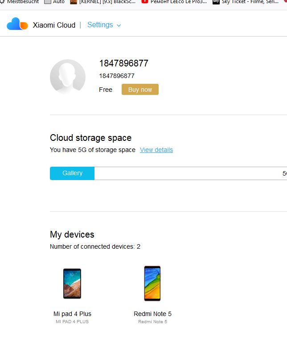The height and width of the screenshot is (353, 287).
Task: Open the Settings dropdown menu
Action: coord(104,25)
